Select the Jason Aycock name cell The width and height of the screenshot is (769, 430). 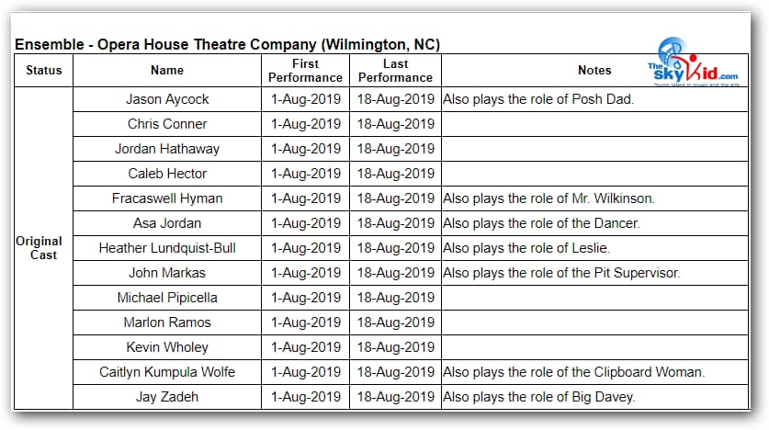point(167,99)
